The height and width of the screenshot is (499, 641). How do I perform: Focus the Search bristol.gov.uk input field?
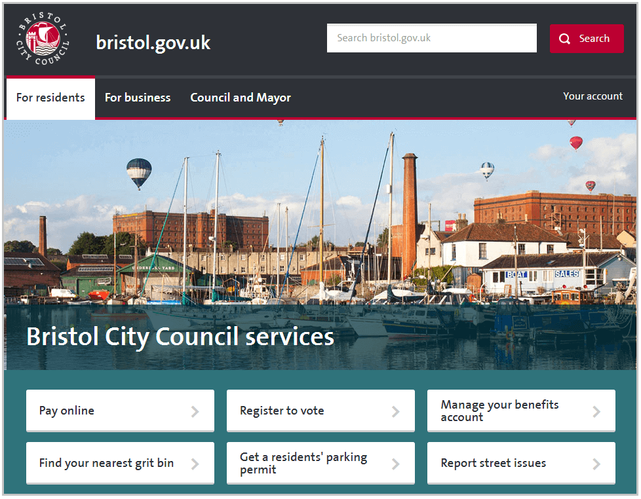(x=432, y=39)
